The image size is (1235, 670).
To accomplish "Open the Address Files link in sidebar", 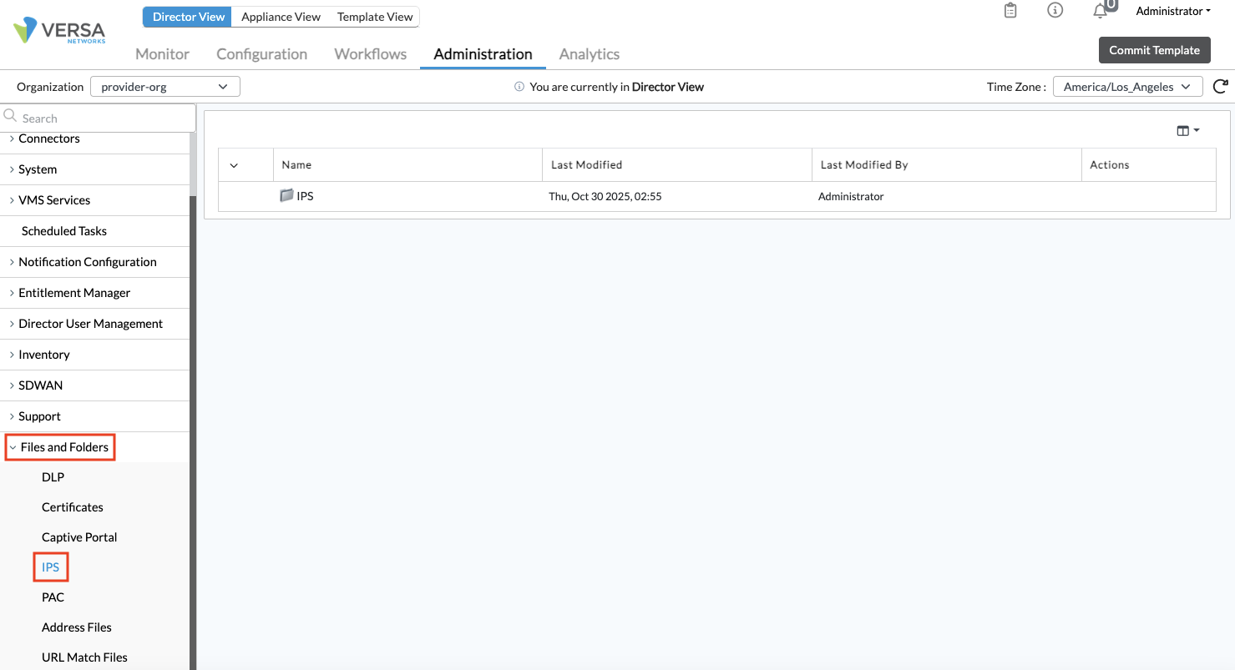I will pos(77,627).
